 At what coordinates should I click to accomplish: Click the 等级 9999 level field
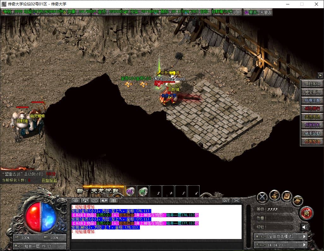coord(273,209)
